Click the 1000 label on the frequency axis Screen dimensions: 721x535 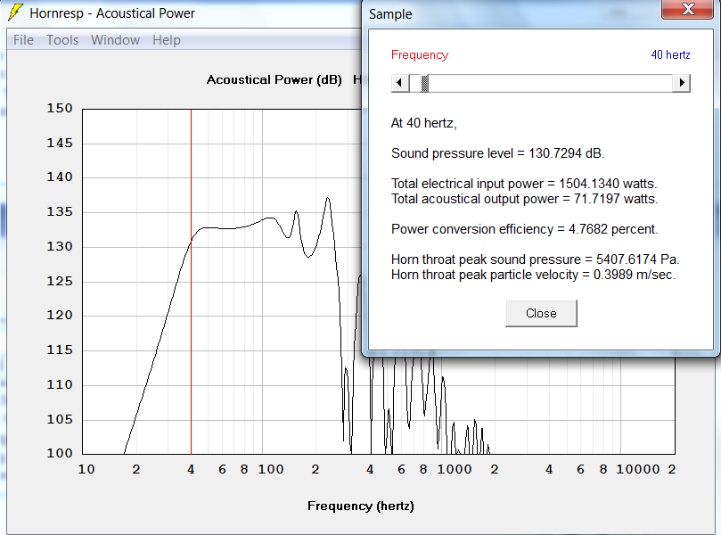click(455, 469)
